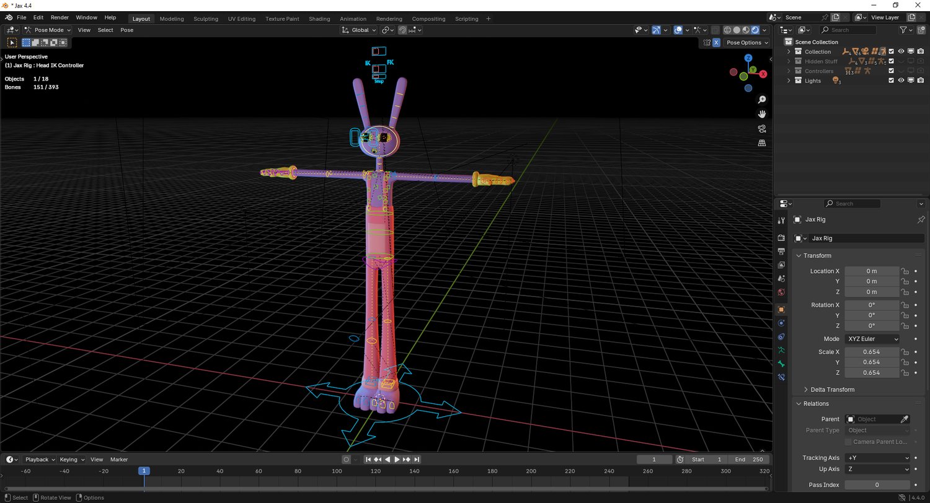The height and width of the screenshot is (503, 930).
Task: Open the Tool properties tab icon
Action: tap(781, 220)
